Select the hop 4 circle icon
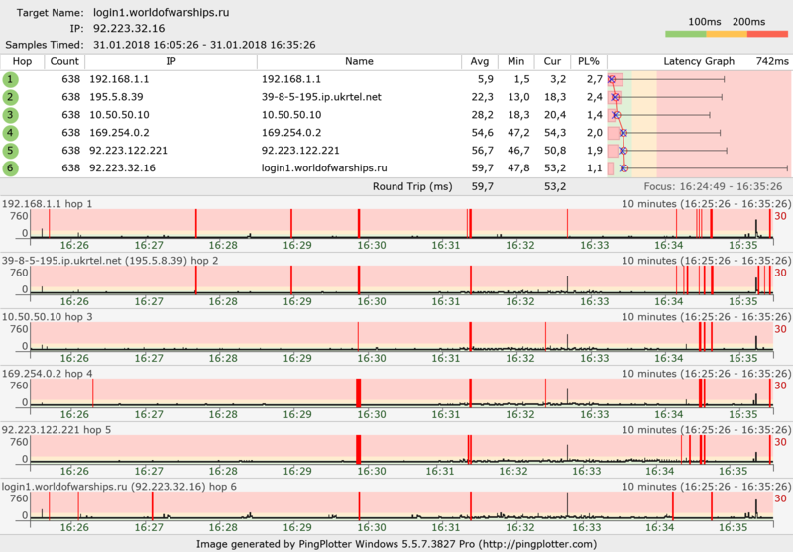The image size is (793, 552). [10, 133]
